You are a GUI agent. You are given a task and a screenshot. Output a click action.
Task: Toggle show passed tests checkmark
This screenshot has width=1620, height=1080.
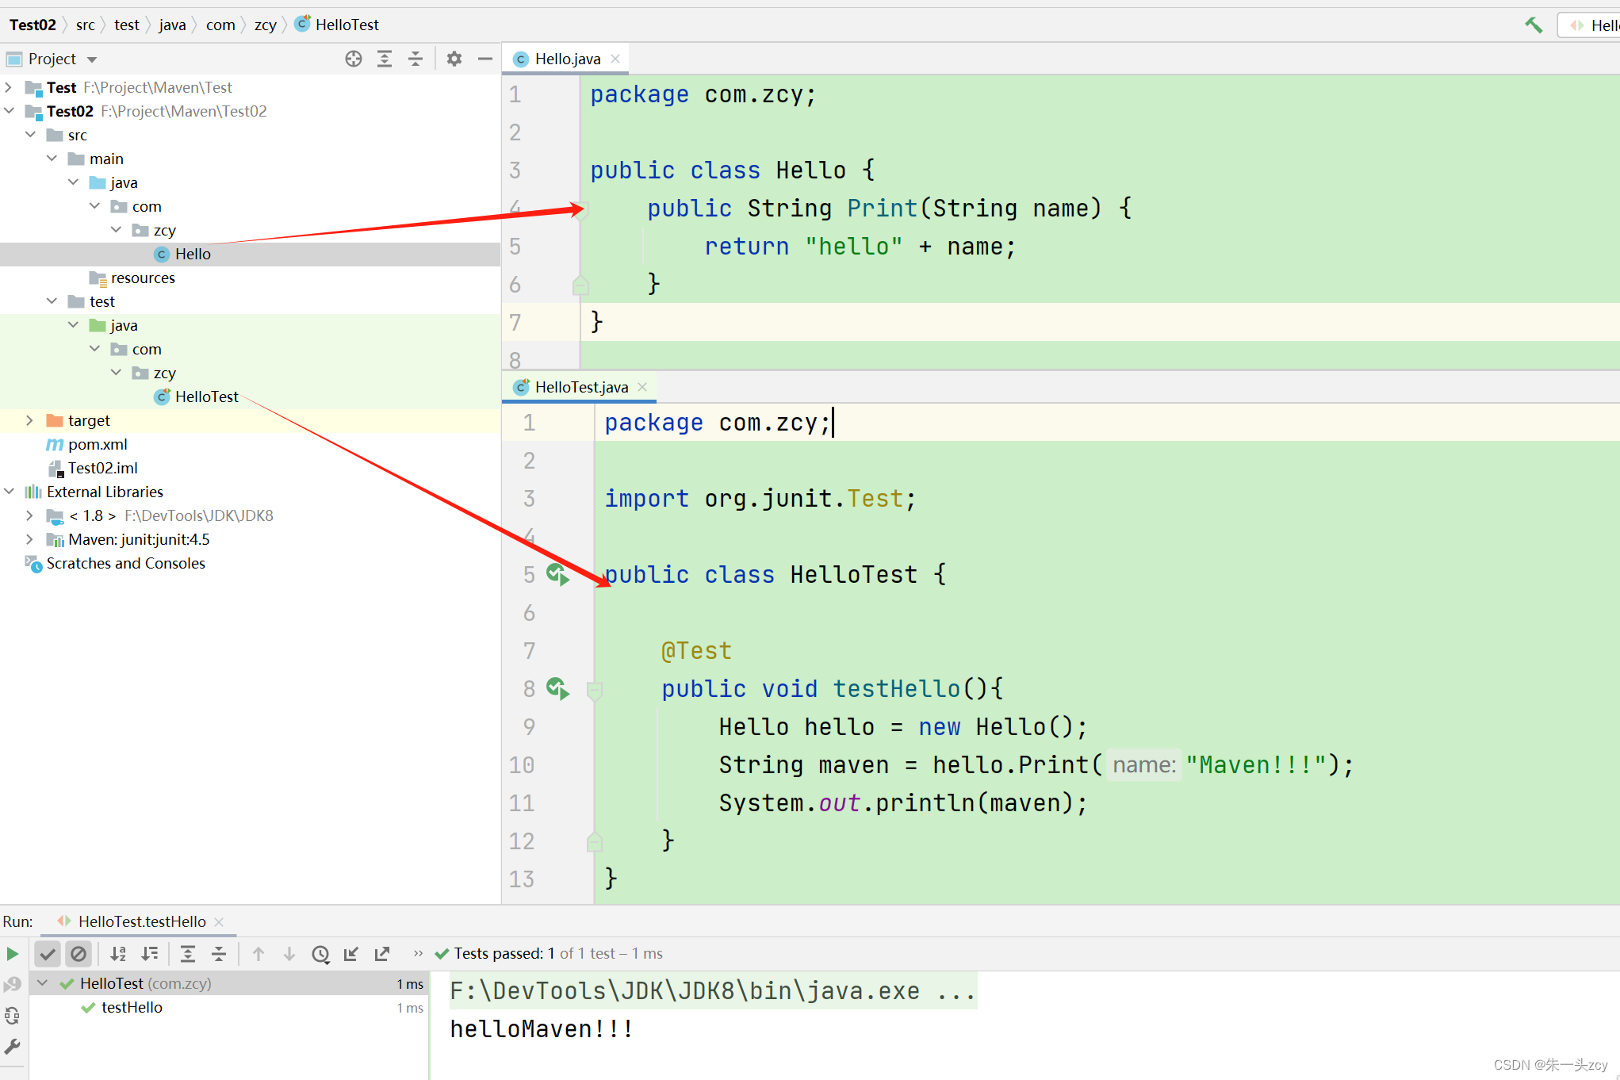(48, 954)
